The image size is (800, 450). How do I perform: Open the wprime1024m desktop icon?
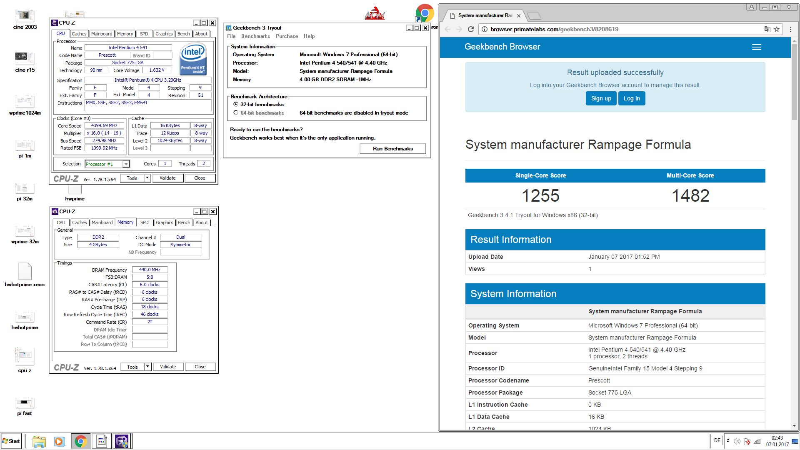[x=25, y=105]
